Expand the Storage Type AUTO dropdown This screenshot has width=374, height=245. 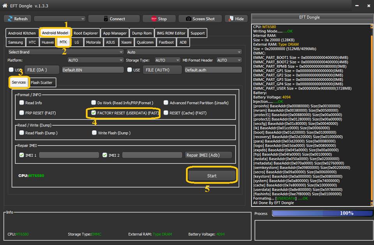(167, 60)
